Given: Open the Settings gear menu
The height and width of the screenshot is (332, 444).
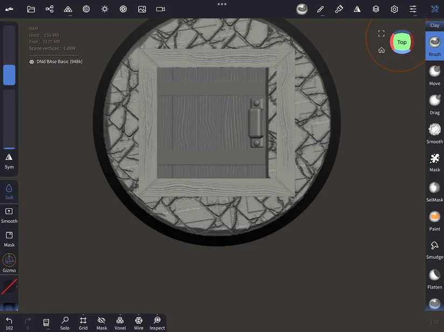Looking at the screenshot, I should 394,9.
